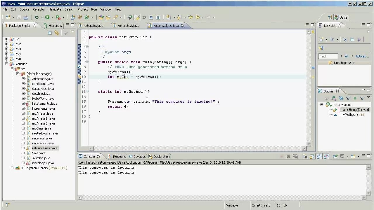Click the All link in Task List
This screenshot has height=210, width=374.
click(x=347, y=56)
